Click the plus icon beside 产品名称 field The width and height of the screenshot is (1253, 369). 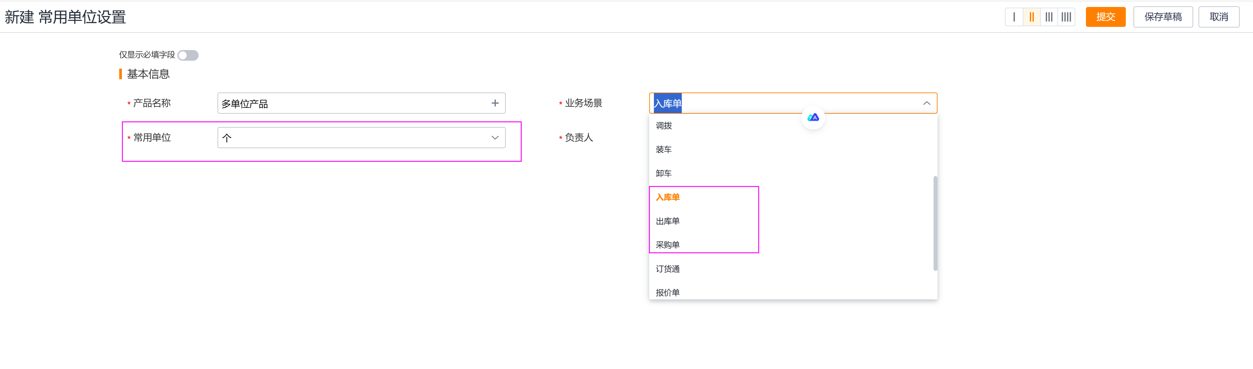[x=495, y=103]
